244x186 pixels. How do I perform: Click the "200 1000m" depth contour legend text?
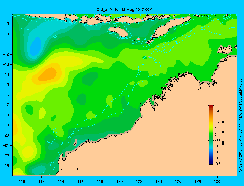click(x=70, y=169)
